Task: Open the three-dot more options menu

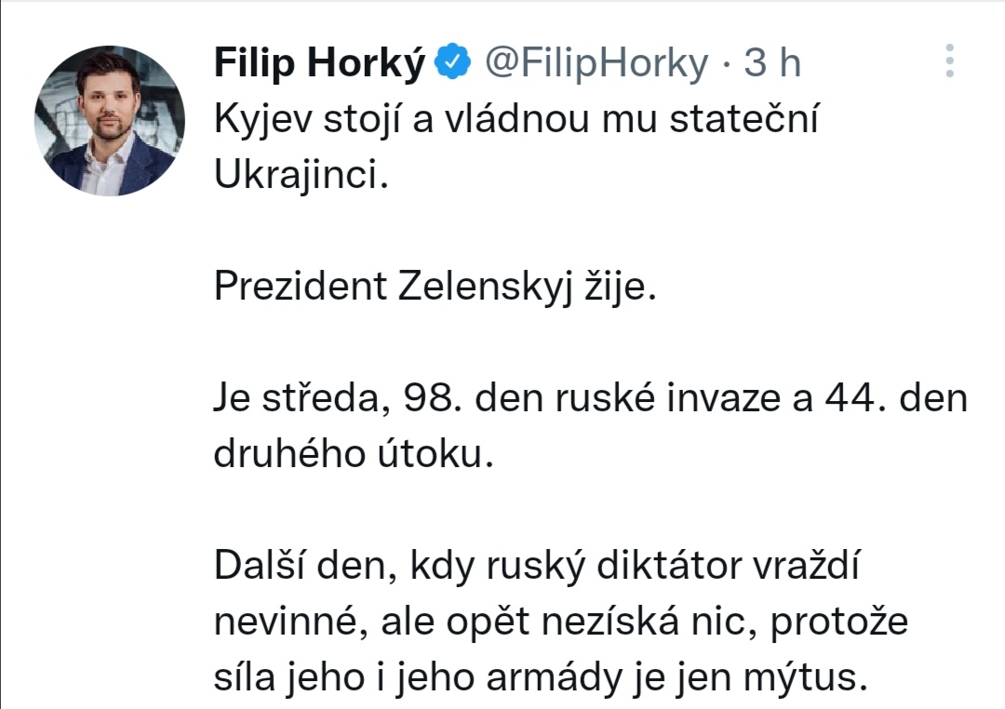Action: 949,60
